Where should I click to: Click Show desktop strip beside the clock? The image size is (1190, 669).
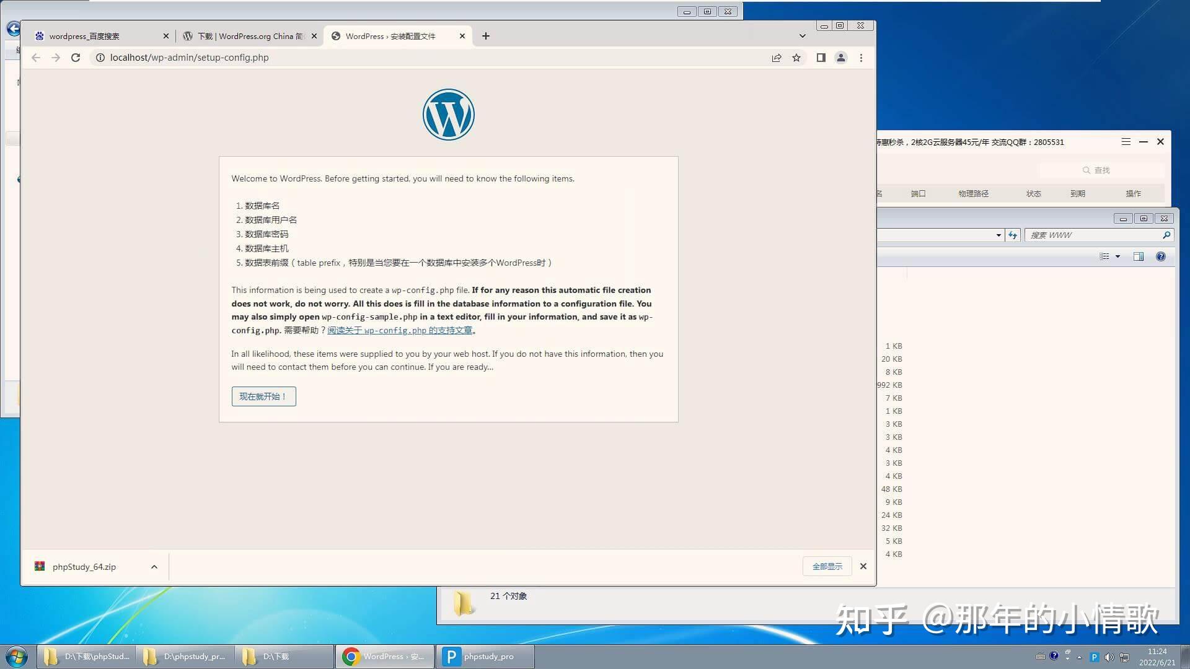(x=1185, y=657)
